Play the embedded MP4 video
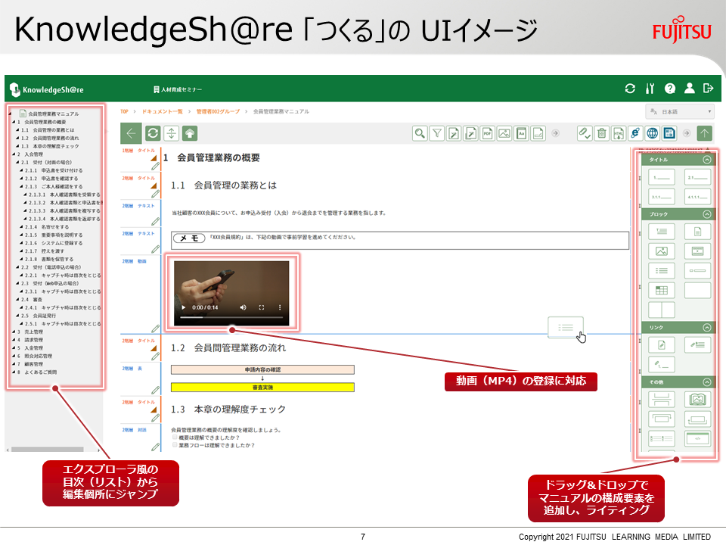Image resolution: width=726 pixels, height=545 pixels. (x=183, y=307)
